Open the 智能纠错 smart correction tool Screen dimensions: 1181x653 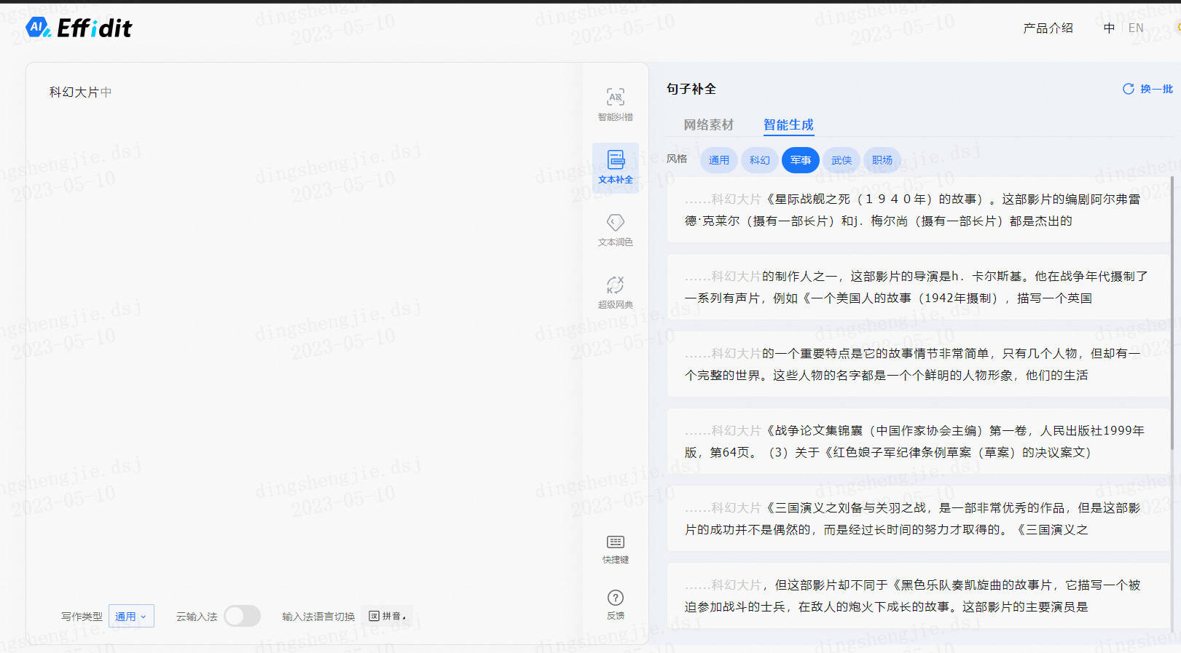(615, 105)
